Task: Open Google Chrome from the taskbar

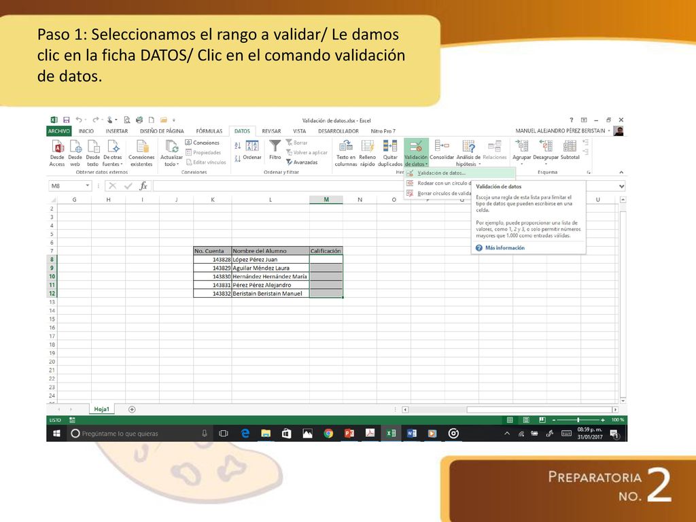Action: point(328,433)
